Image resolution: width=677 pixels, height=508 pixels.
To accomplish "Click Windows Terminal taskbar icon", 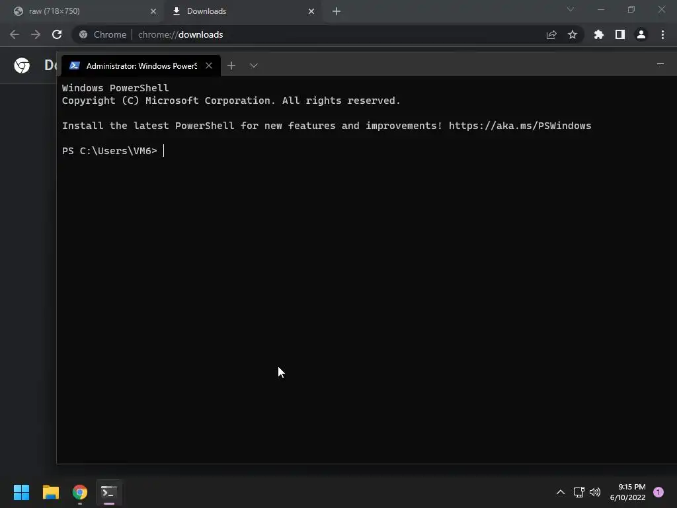I will pyautogui.click(x=109, y=492).
